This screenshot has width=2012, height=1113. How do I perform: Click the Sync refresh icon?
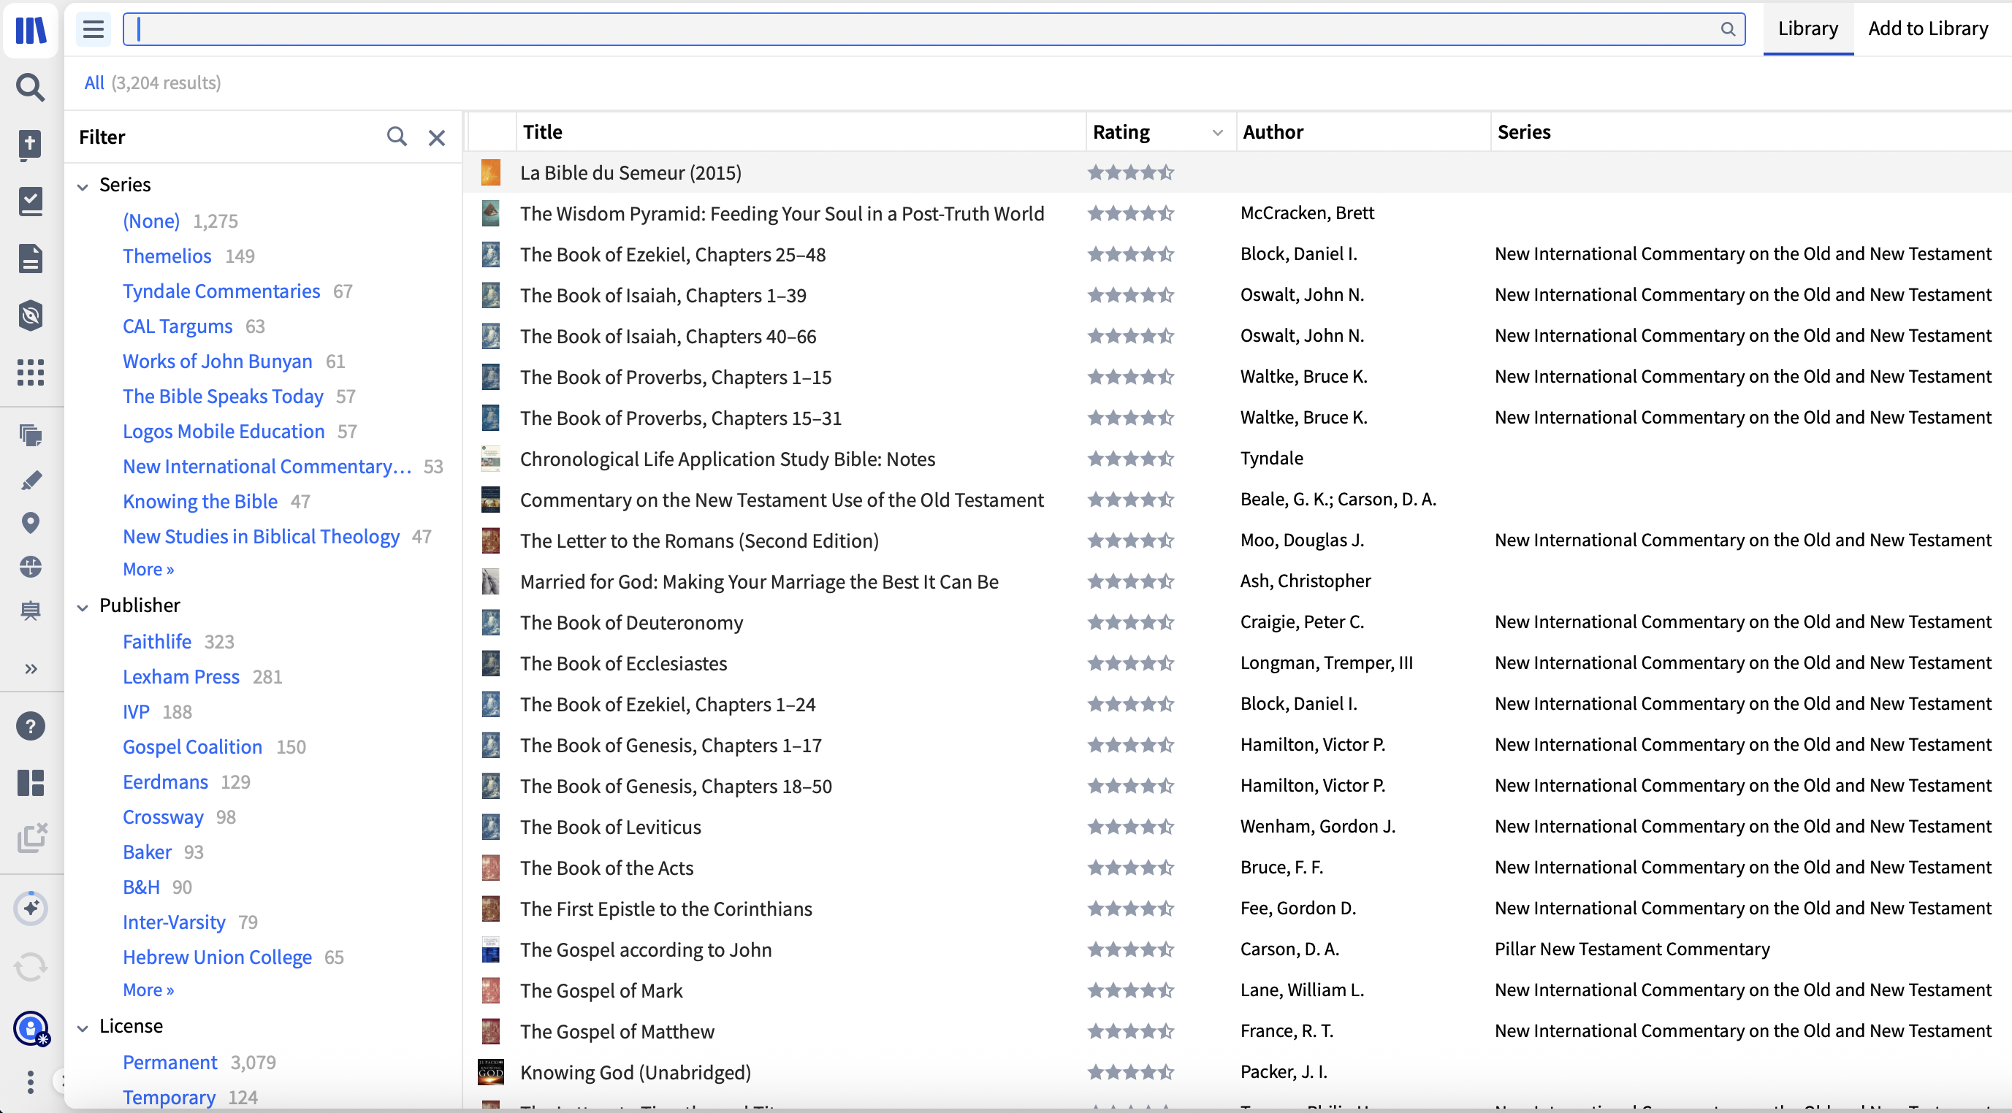coord(30,967)
